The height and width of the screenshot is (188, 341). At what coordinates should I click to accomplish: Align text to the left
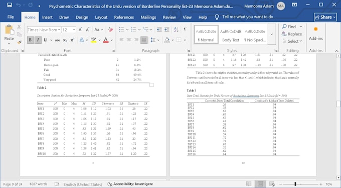121,40
